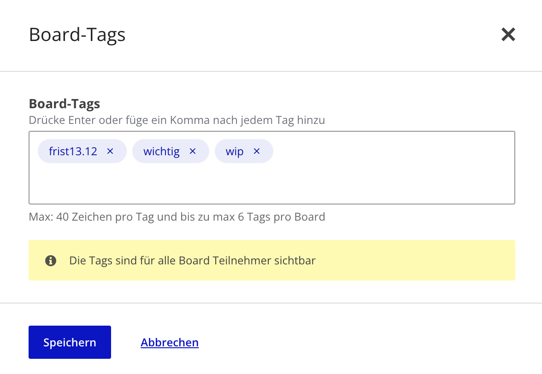The height and width of the screenshot is (374, 542).
Task: Click the separator line above the Speichern button
Action: 271,303
